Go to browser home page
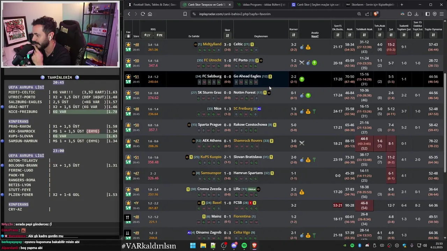This screenshot has height=251, width=447. click(x=150, y=14)
